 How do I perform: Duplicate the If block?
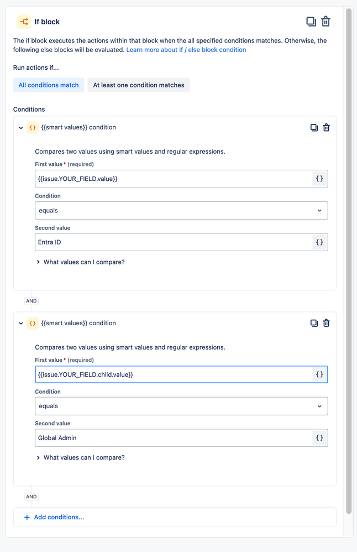click(311, 22)
